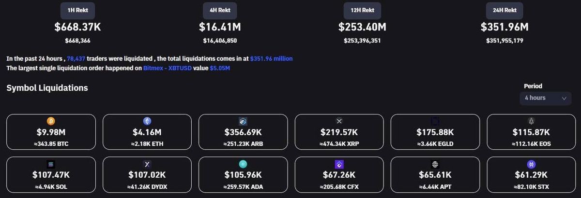This screenshot has width=581, height=198.
Task: Select the 12H Rekt tab
Action: 362,10
